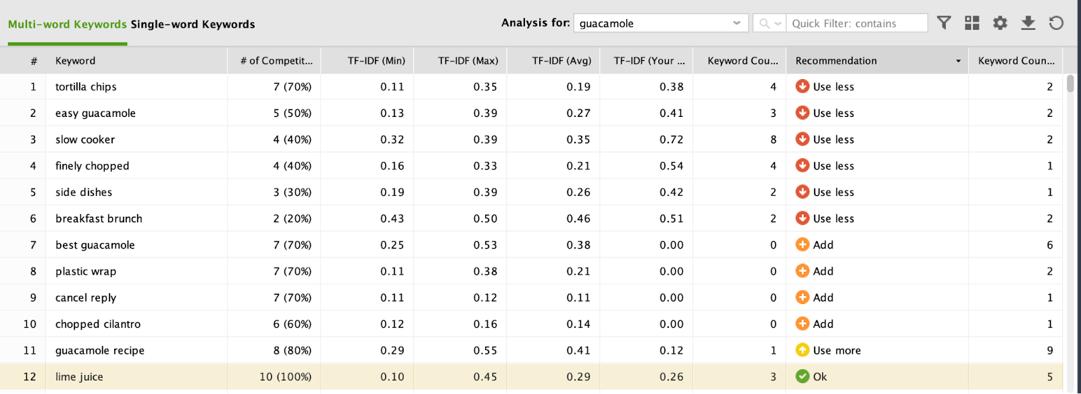Expand the 'Analysis for' guacamole dropdown

(x=736, y=23)
